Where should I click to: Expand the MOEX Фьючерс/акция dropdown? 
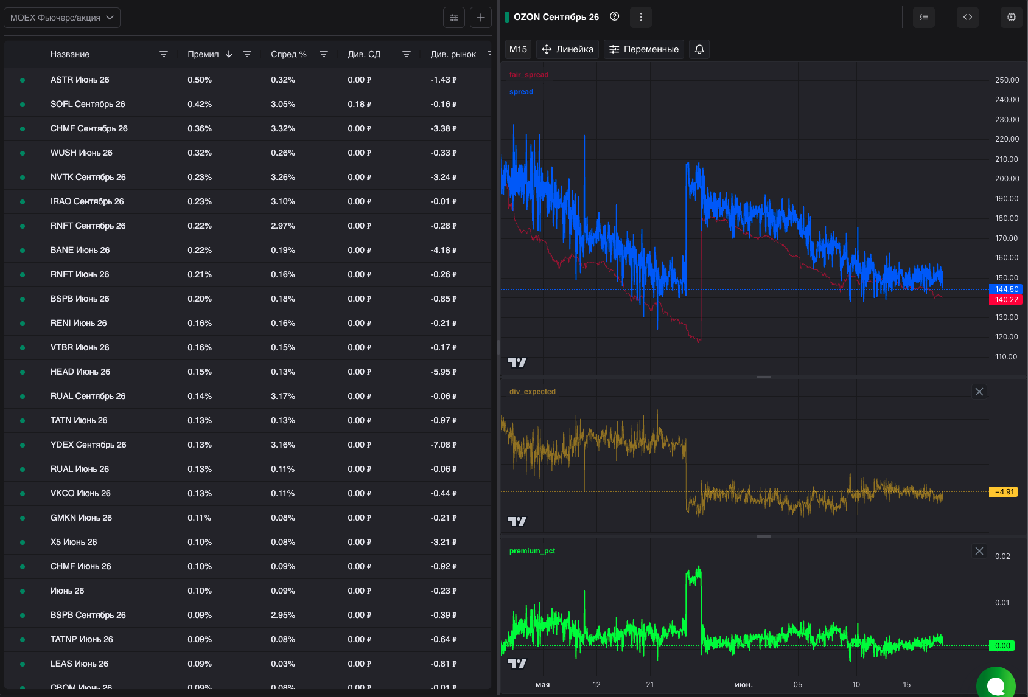[x=62, y=18]
